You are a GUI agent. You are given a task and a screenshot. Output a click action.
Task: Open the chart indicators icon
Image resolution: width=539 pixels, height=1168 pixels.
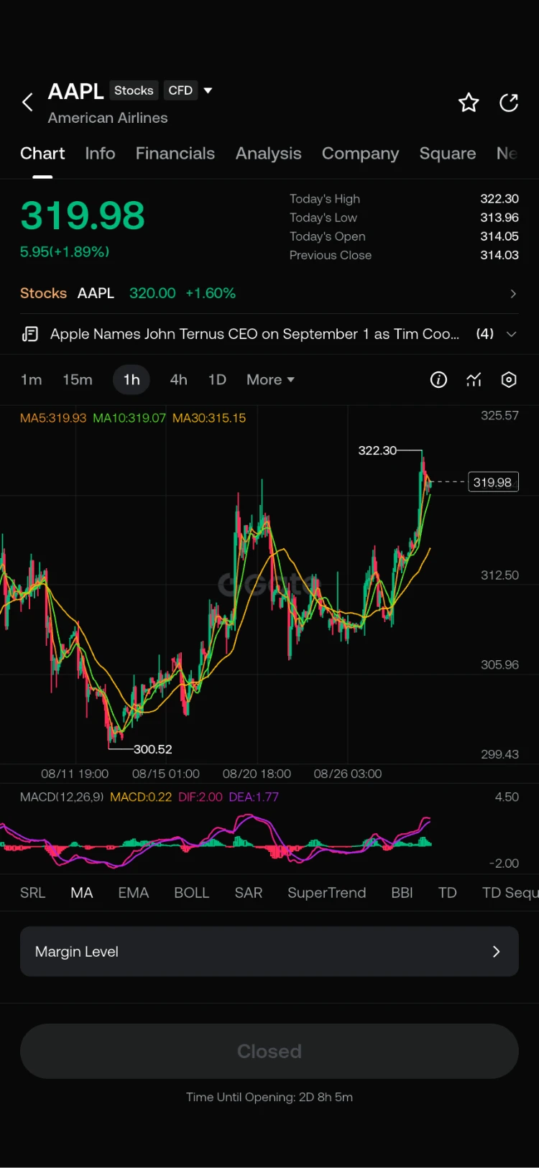[474, 380]
